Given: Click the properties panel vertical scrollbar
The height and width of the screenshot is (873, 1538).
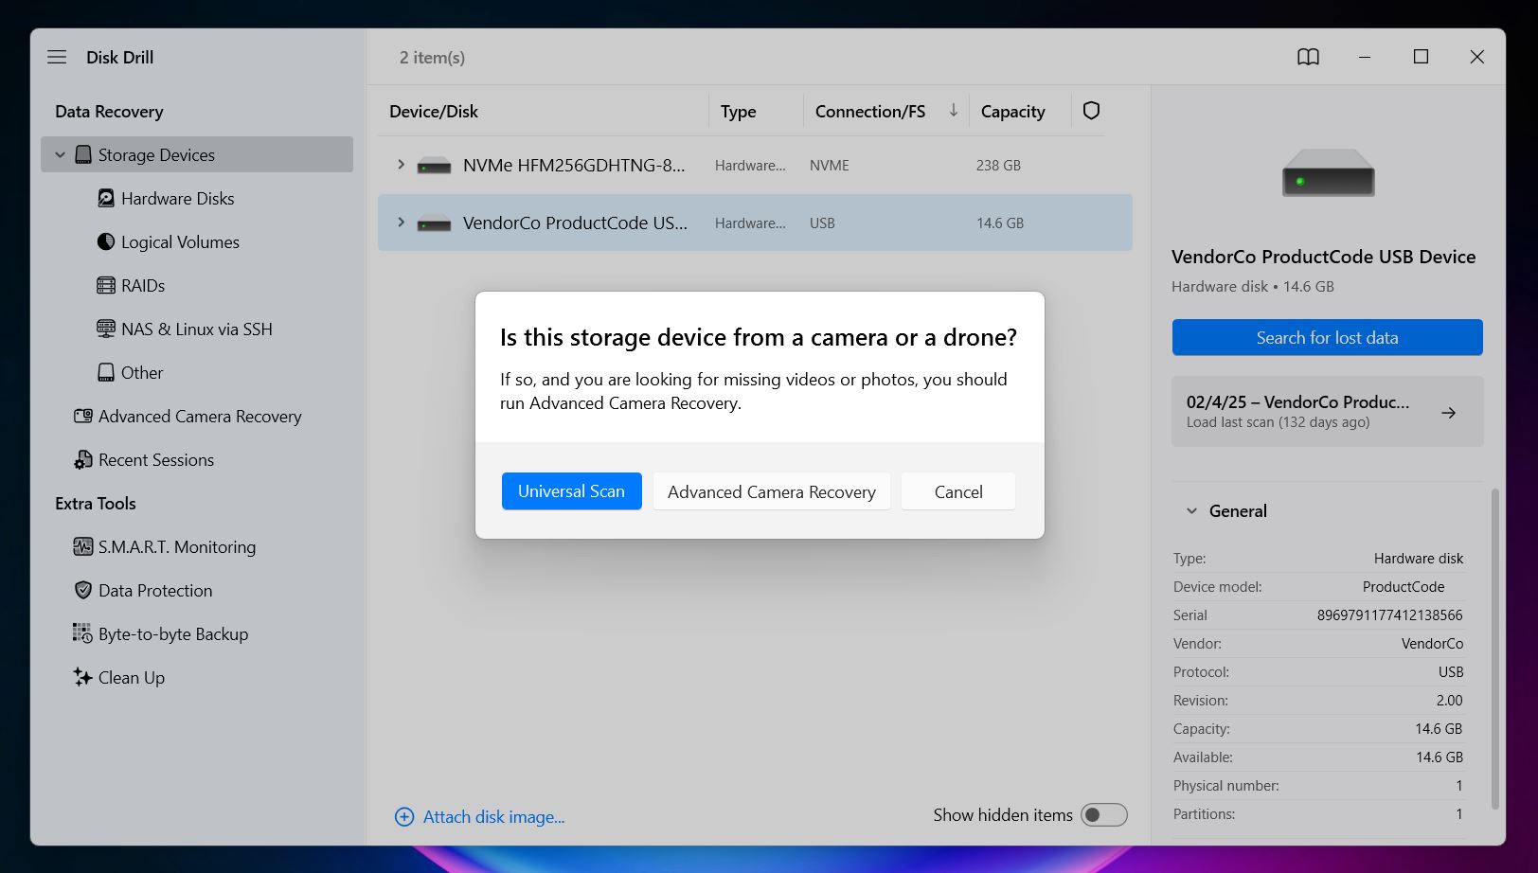Looking at the screenshot, I should click(1495, 649).
